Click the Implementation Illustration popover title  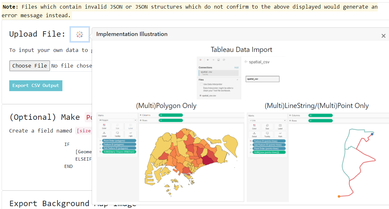[x=132, y=34]
